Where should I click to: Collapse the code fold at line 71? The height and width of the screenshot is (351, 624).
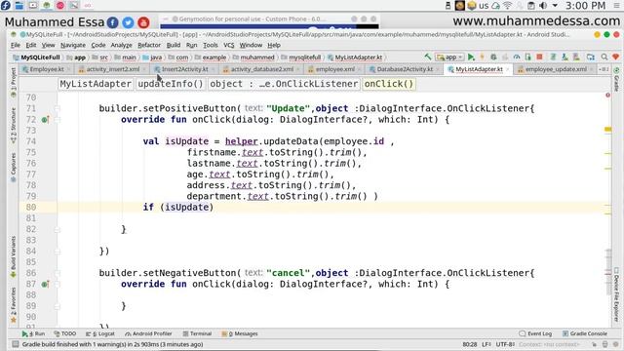[57, 108]
